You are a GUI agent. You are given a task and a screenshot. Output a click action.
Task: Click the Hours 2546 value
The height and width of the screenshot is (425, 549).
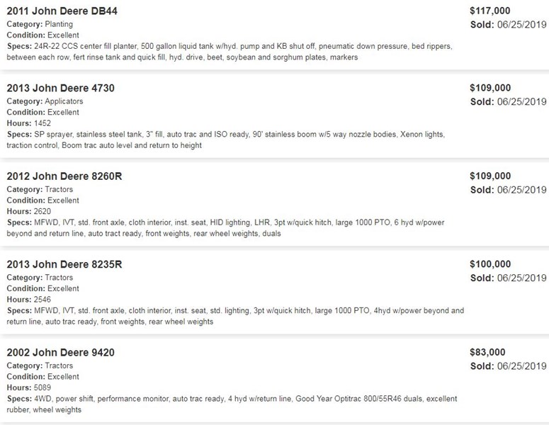coord(43,300)
